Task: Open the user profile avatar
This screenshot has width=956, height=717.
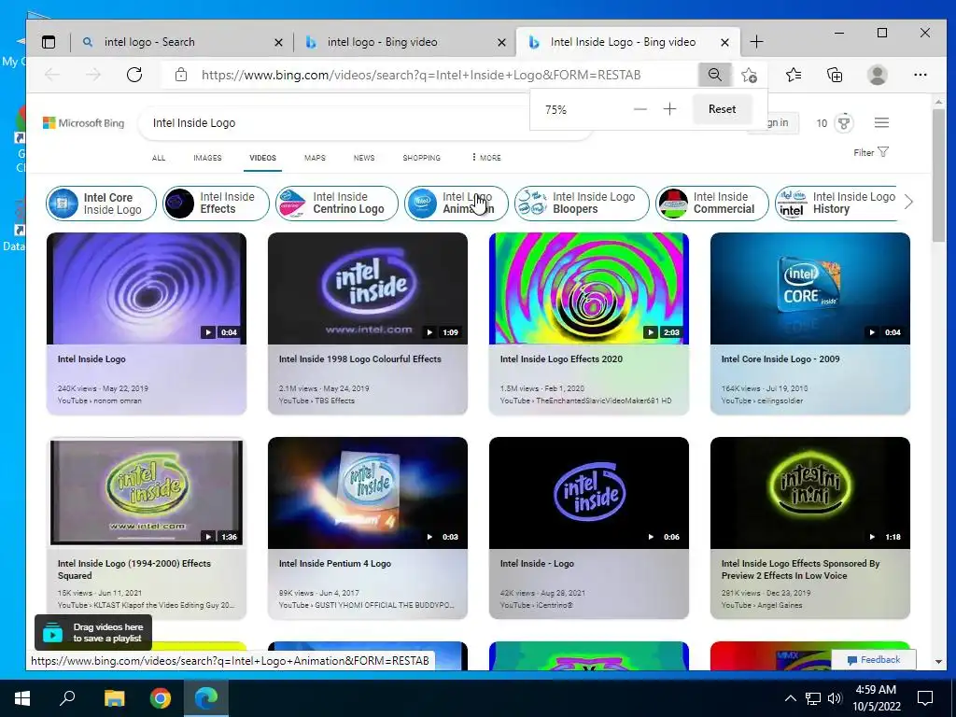Action: pyautogui.click(x=878, y=75)
